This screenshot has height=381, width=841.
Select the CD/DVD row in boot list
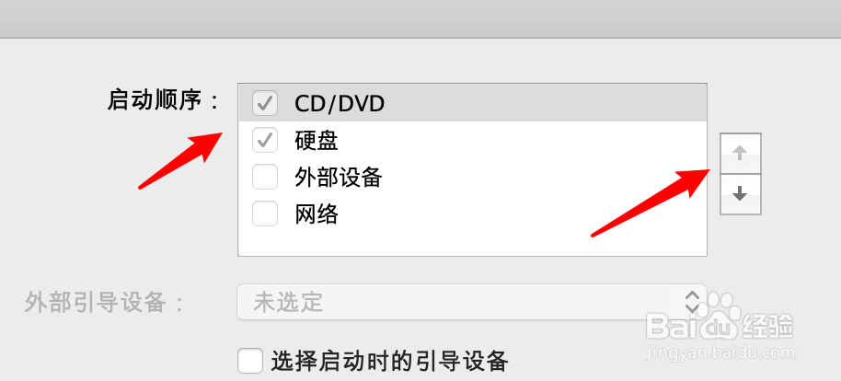pyautogui.click(x=473, y=103)
